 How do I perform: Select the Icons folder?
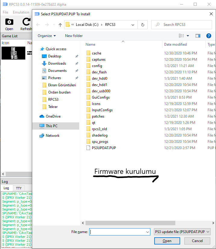point(96,104)
